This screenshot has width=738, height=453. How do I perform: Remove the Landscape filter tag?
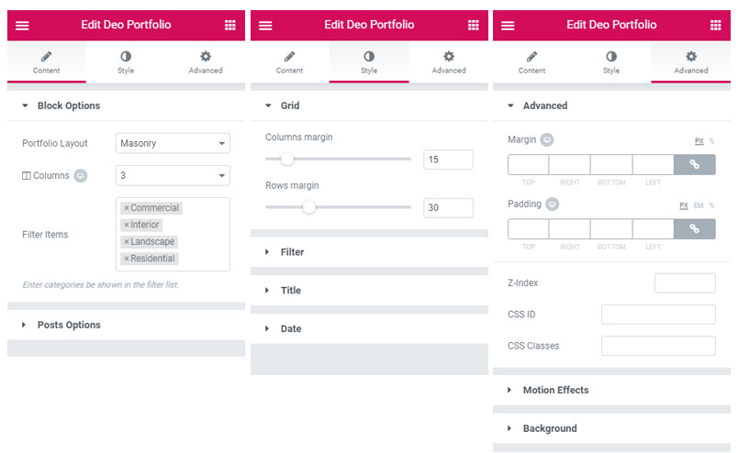click(x=127, y=242)
